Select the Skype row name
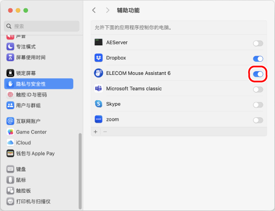275x211 pixels. point(113,104)
